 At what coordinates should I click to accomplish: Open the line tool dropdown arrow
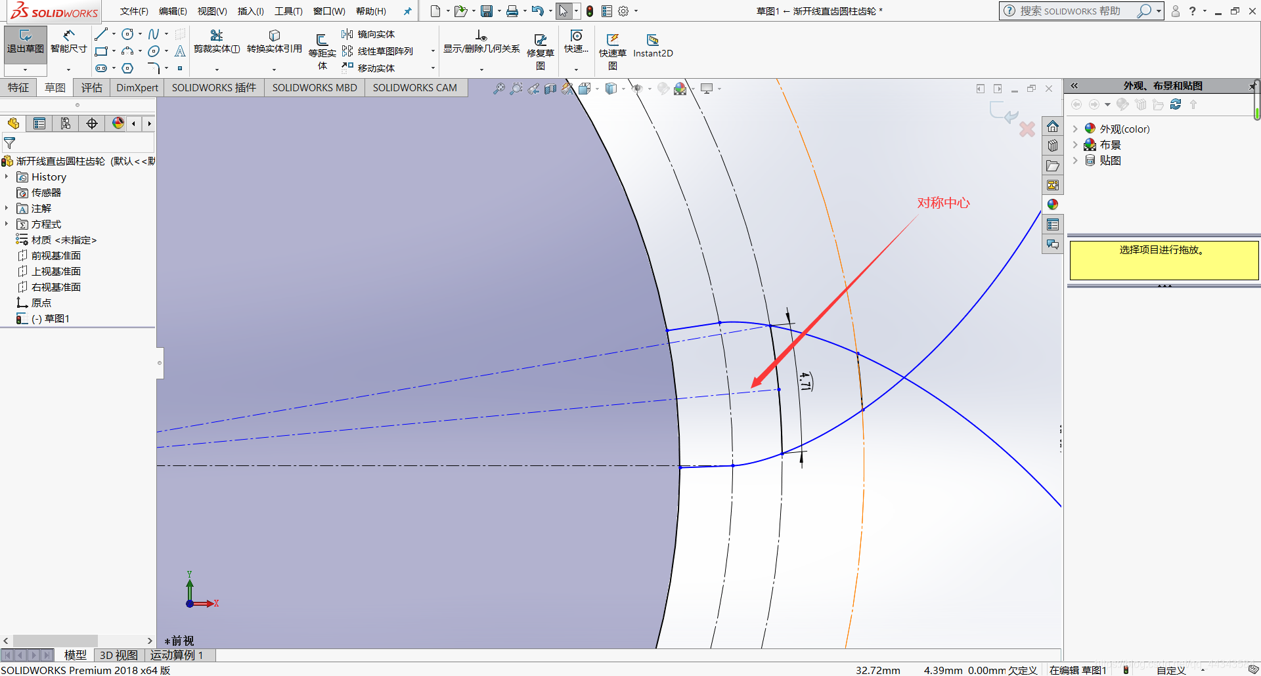click(x=114, y=34)
